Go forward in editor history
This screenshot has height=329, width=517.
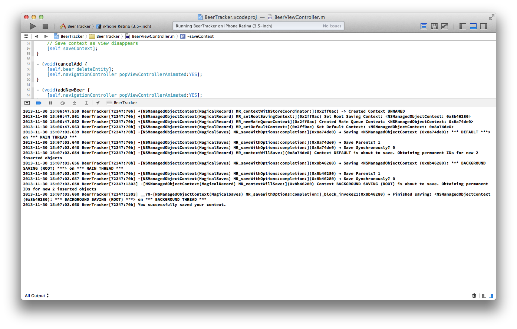coord(46,36)
